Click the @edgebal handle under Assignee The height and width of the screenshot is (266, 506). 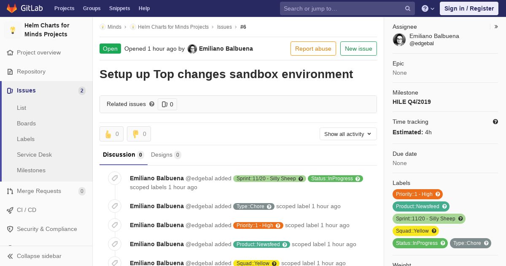tap(422, 43)
